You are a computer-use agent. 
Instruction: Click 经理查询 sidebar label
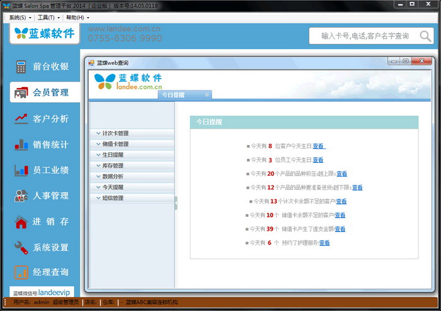[x=51, y=272]
